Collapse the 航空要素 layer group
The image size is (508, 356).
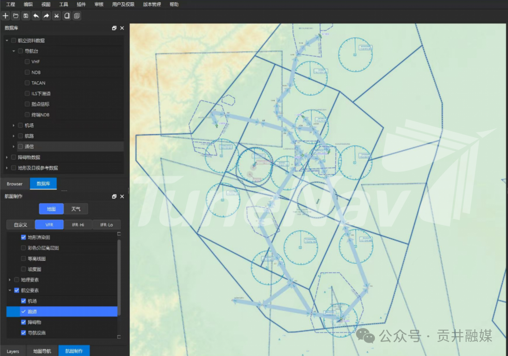click(10, 290)
